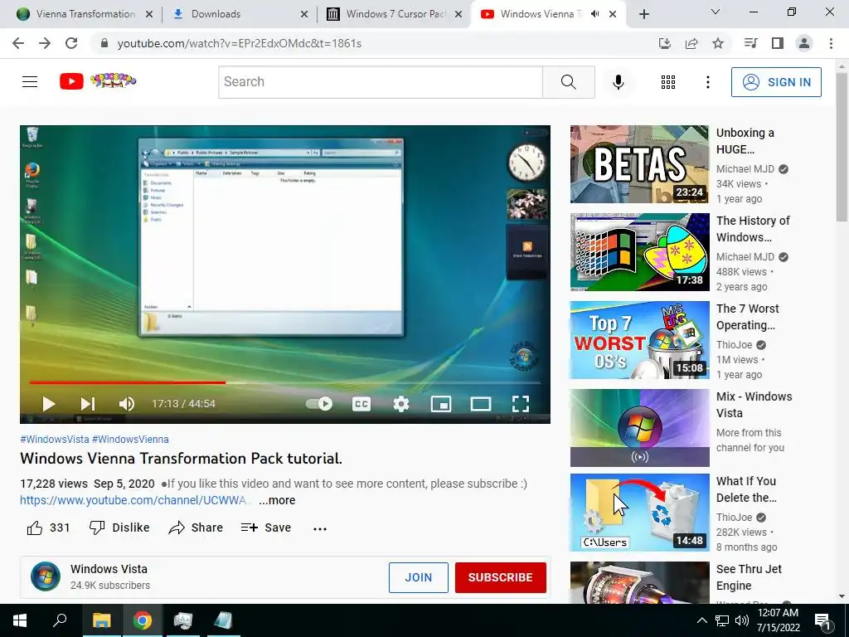Save the video to a playlist
The image size is (849, 637).
pyautogui.click(x=266, y=528)
